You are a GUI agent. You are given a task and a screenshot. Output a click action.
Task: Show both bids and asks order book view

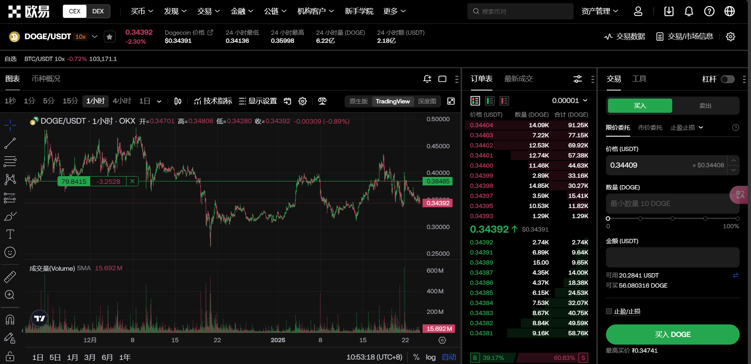coord(475,101)
